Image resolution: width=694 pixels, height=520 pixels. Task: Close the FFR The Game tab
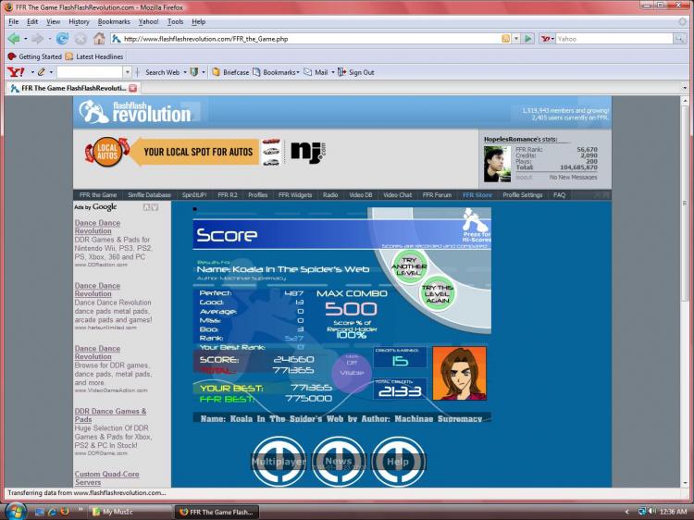coord(132,88)
